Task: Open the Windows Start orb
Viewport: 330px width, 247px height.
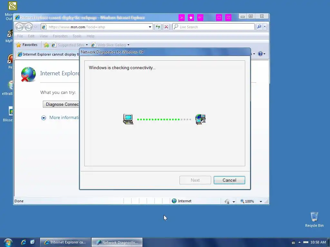Action: pyautogui.click(x=8, y=242)
